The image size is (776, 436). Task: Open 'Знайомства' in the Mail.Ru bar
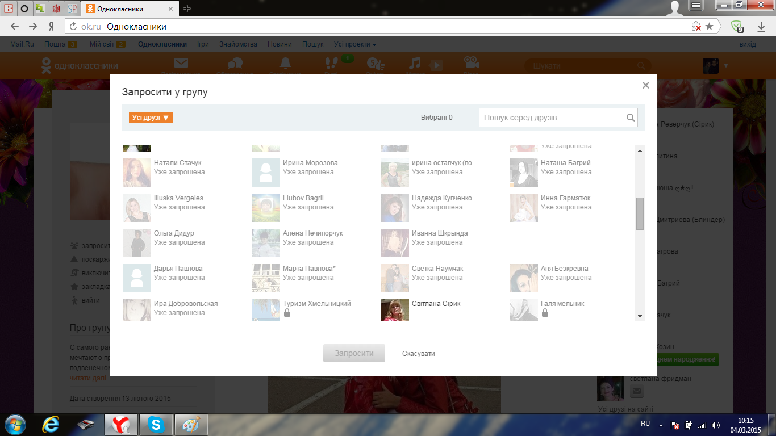(238, 44)
